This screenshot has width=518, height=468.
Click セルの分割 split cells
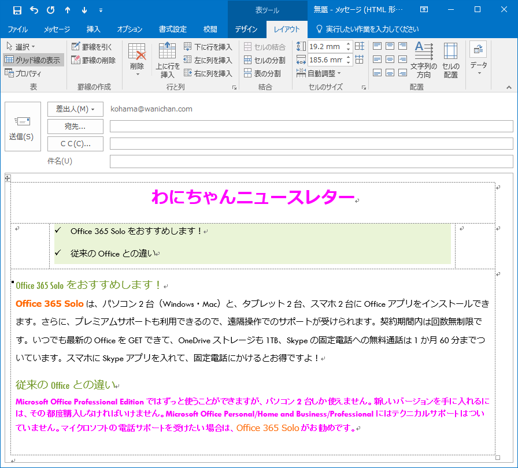pyautogui.click(x=264, y=60)
